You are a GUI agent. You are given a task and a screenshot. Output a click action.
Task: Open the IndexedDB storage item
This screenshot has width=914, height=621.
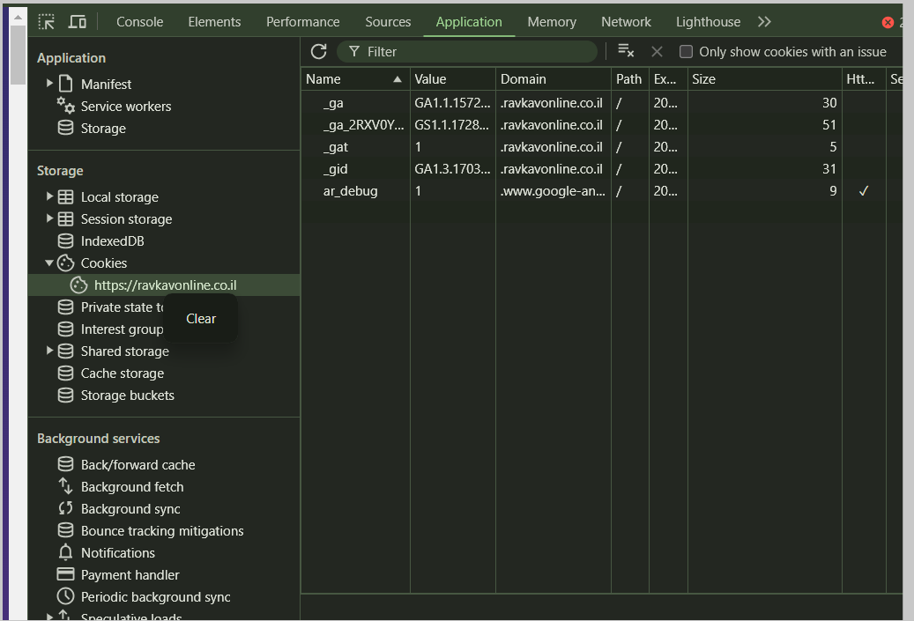point(112,241)
